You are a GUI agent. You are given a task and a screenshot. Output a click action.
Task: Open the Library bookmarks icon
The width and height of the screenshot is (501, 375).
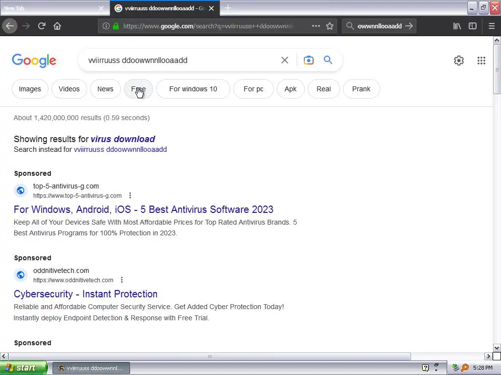(457, 26)
